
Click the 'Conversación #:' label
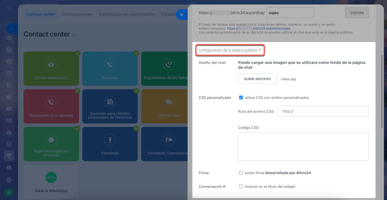coord(213,186)
